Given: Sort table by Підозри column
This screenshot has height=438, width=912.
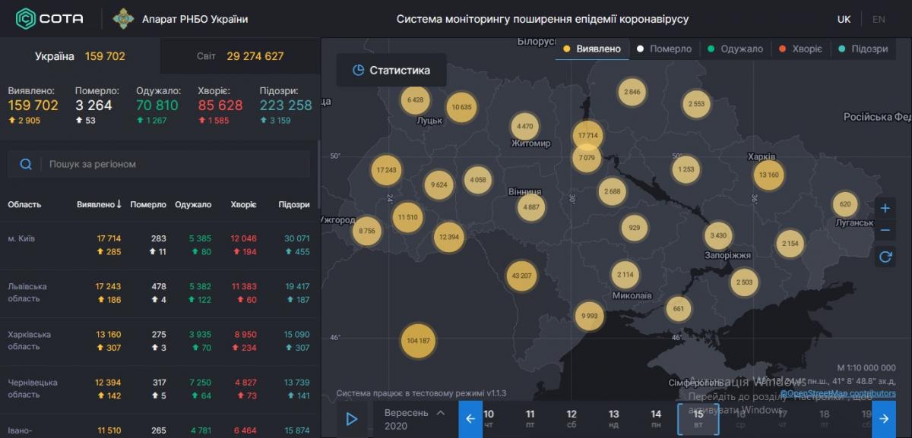Looking at the screenshot, I should pos(294,204).
